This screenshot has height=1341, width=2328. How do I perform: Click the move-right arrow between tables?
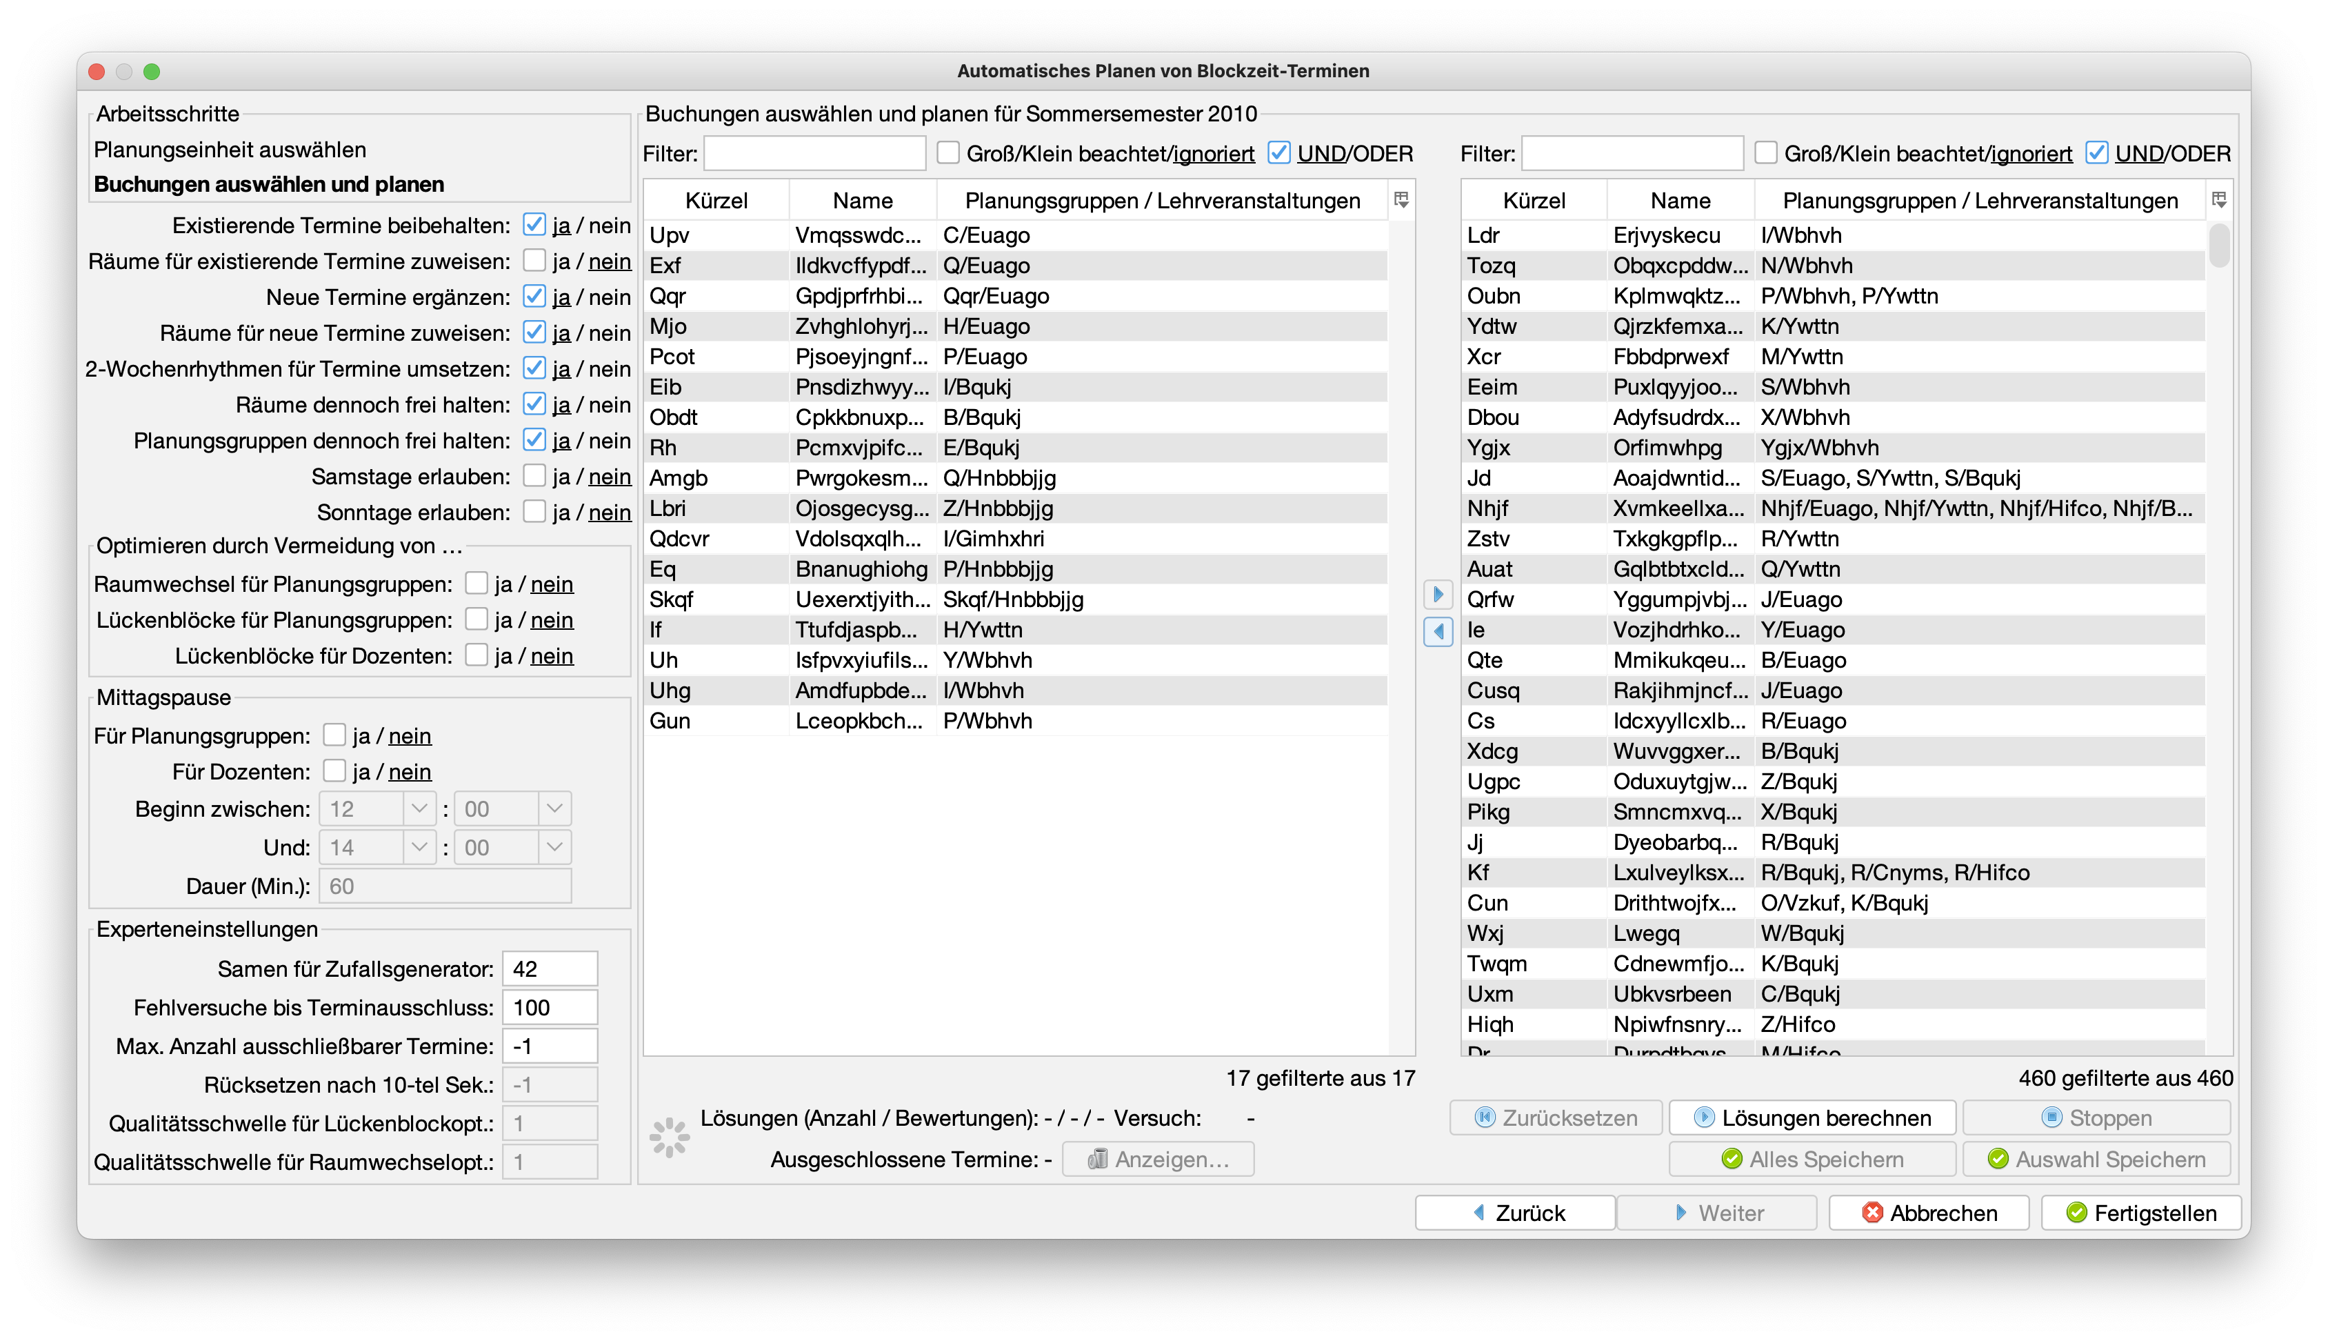point(1438,594)
